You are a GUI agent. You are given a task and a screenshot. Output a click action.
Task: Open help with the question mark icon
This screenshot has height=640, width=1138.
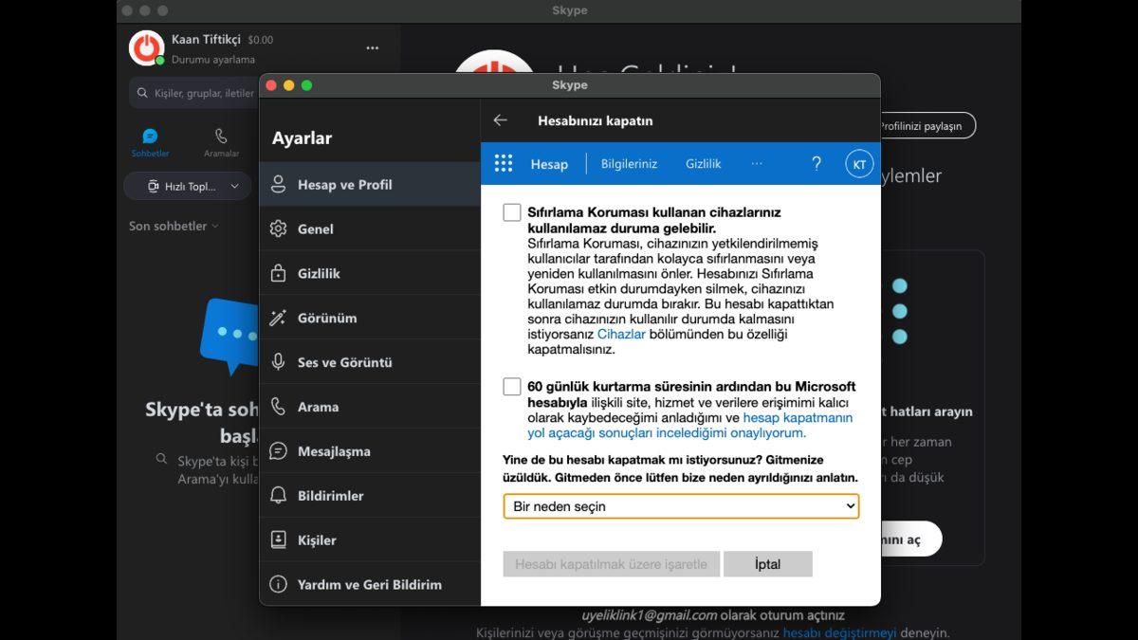(x=816, y=163)
